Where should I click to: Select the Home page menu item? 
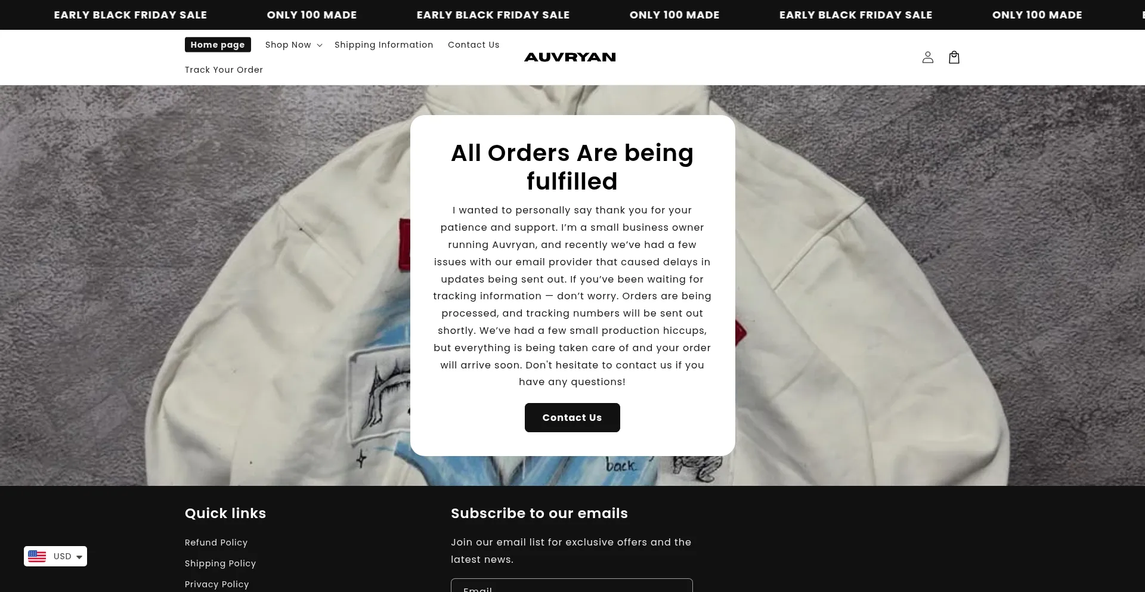click(x=218, y=45)
